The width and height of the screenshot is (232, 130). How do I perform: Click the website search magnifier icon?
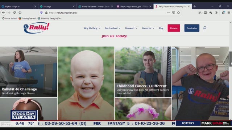[x=204, y=28]
